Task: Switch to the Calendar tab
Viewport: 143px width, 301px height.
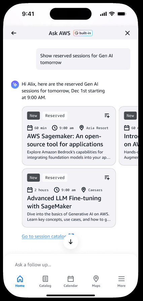Action: [71, 281]
